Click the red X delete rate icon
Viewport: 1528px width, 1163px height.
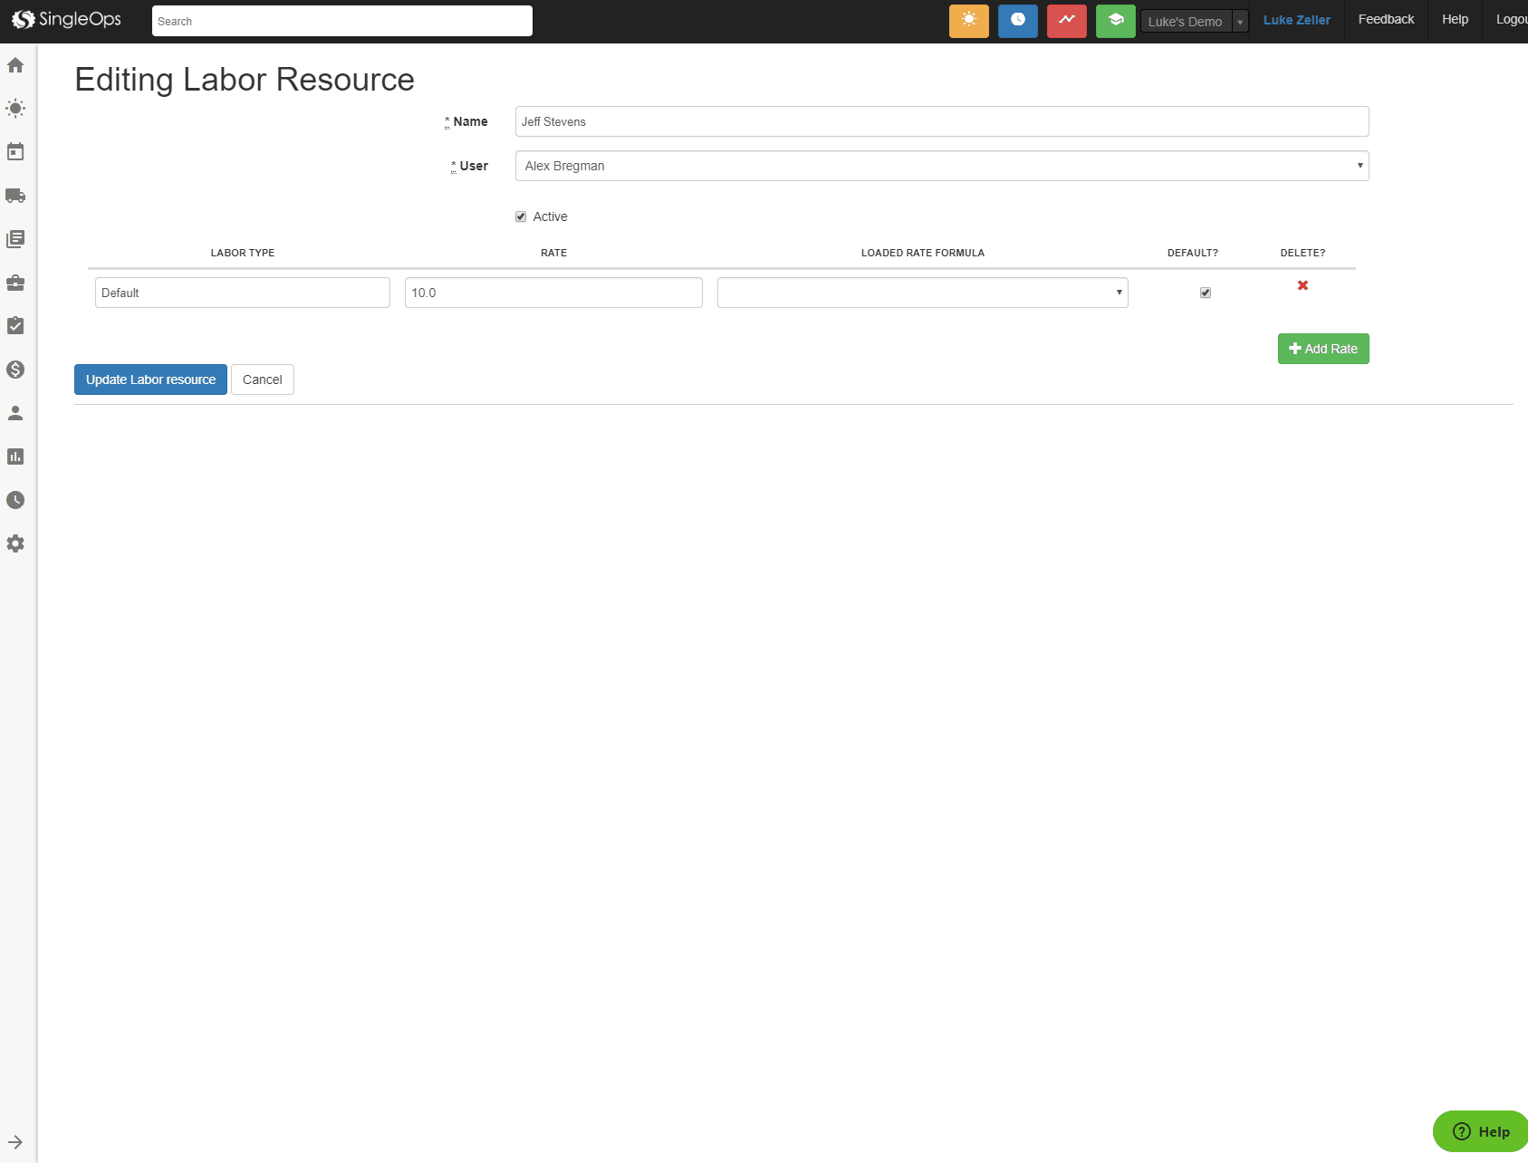[1302, 285]
